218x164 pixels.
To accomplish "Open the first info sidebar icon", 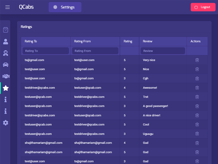I will click(5, 99).
